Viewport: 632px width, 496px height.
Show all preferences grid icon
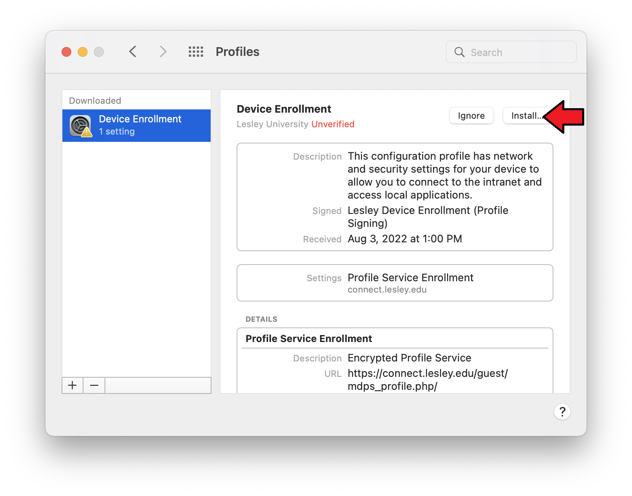(x=196, y=51)
